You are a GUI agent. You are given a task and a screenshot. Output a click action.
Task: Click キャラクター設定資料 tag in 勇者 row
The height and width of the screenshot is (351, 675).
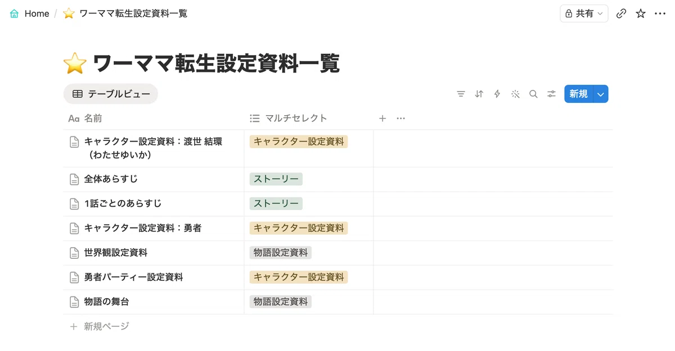coord(299,228)
